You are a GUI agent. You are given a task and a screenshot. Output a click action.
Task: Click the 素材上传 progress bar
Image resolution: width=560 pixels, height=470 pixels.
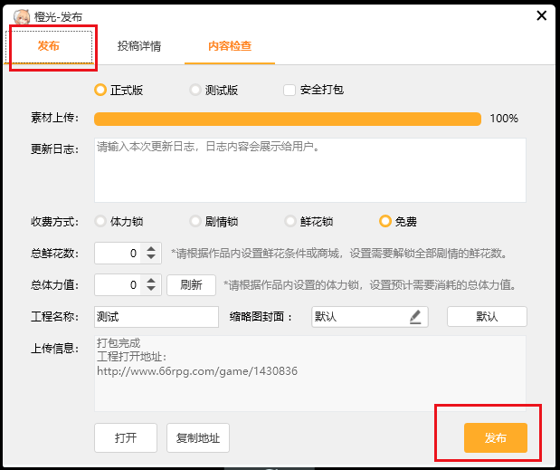click(x=287, y=119)
